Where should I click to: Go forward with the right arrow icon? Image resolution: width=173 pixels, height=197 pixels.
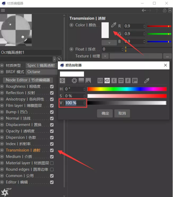tap(149, 11)
